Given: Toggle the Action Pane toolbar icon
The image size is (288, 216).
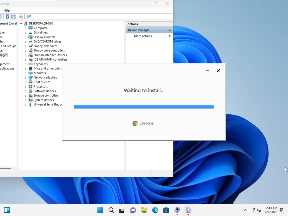Looking at the screenshot, I should 13,16.
